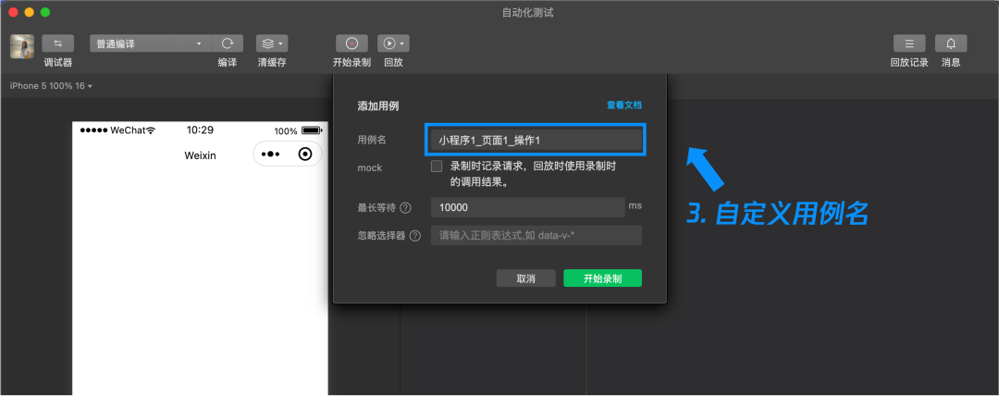Open the simulator menu dots icon
This screenshot has height=396, width=999.
pyautogui.click(x=271, y=155)
